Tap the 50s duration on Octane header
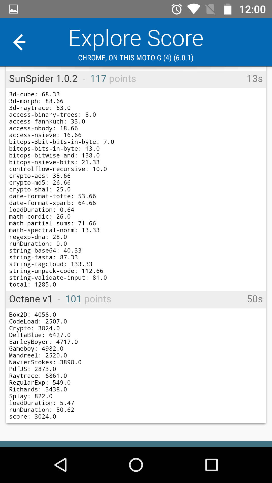Screen dimensions: 272x483 pyautogui.click(x=255, y=299)
